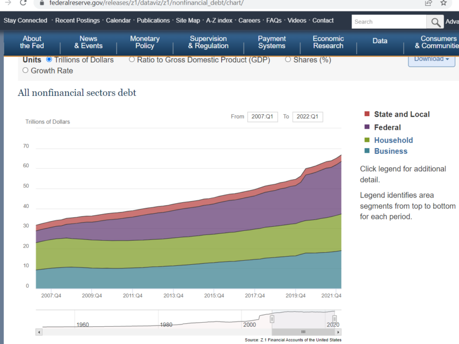Click the From date field 2007:Q1

pyautogui.click(x=262, y=116)
